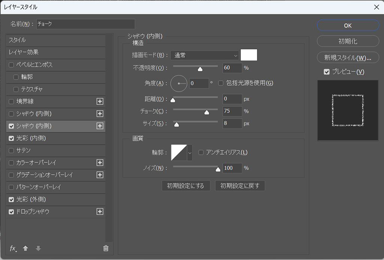This screenshot has width=384, height=260.
Task: Add another ドロップシャドウ with plus icon
Action: 100,211
